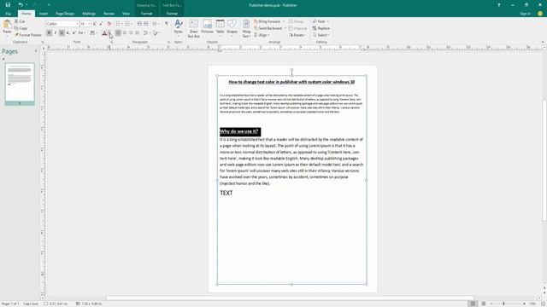
Task: Open the Change Case dropdown
Action: (x=81, y=32)
